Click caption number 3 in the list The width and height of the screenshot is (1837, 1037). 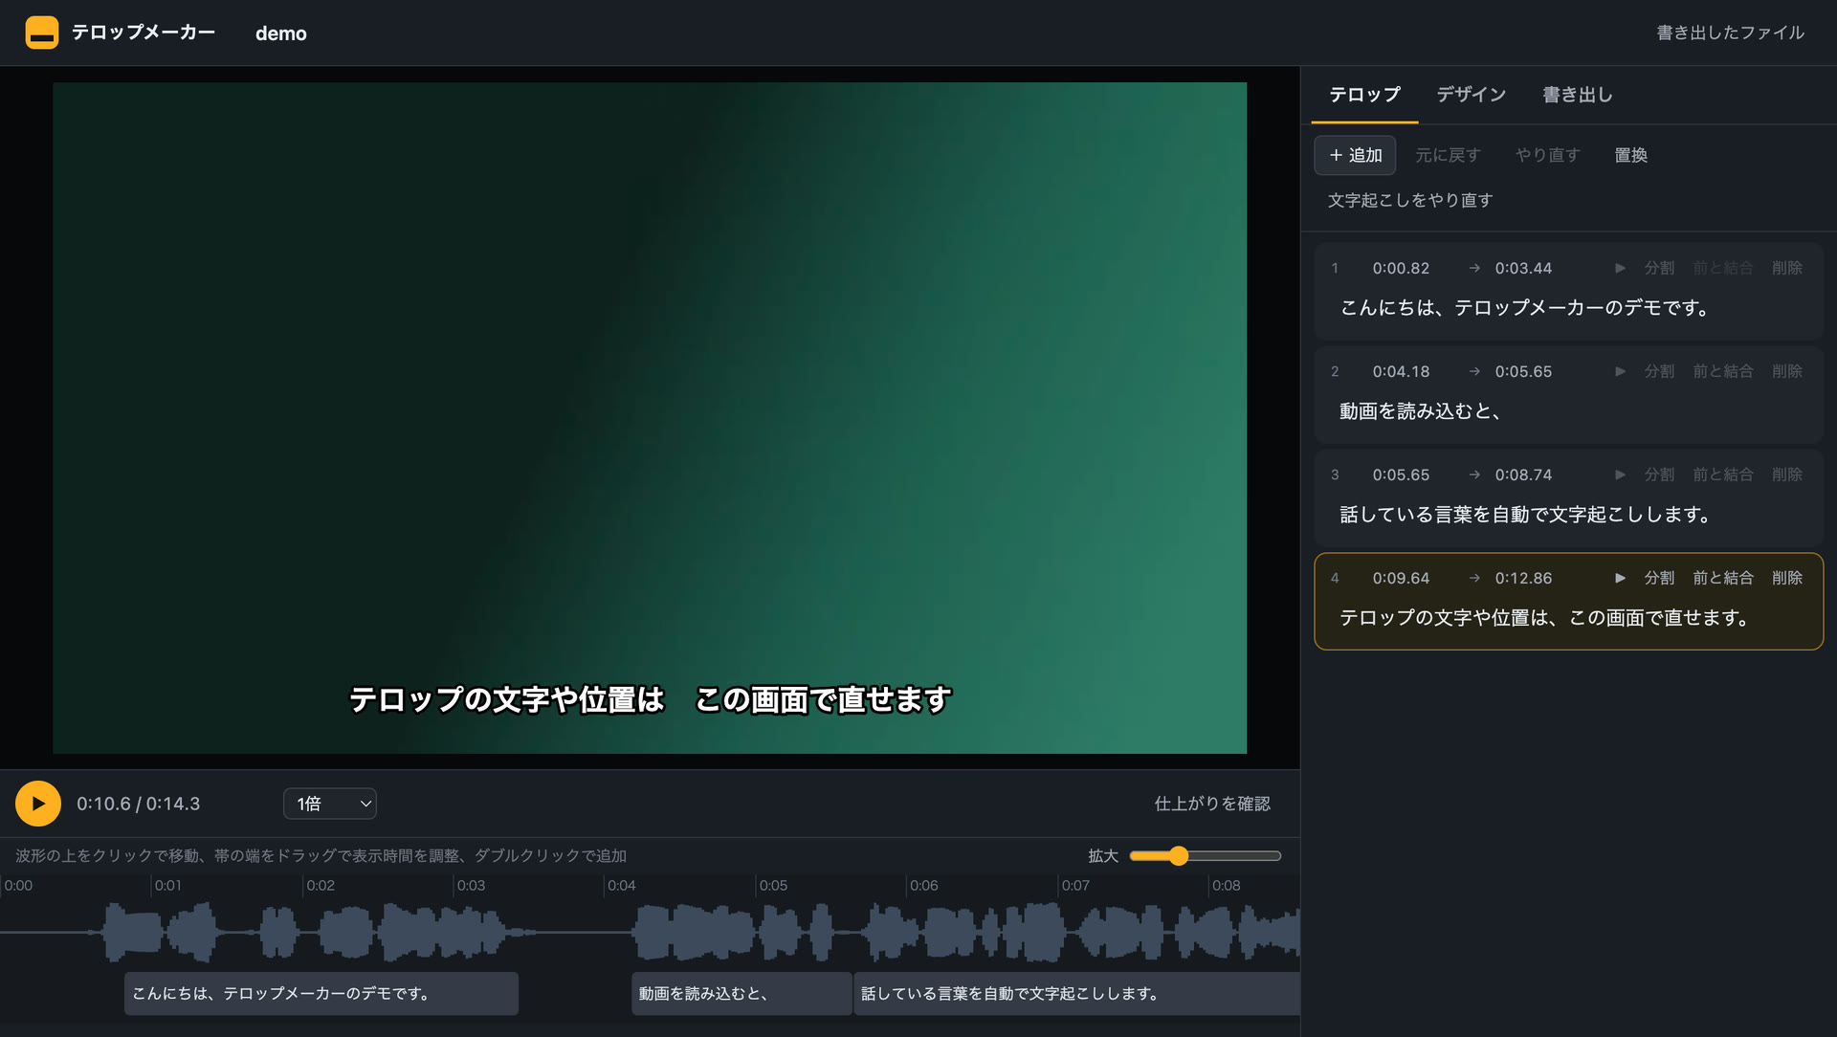pyautogui.click(x=1335, y=474)
